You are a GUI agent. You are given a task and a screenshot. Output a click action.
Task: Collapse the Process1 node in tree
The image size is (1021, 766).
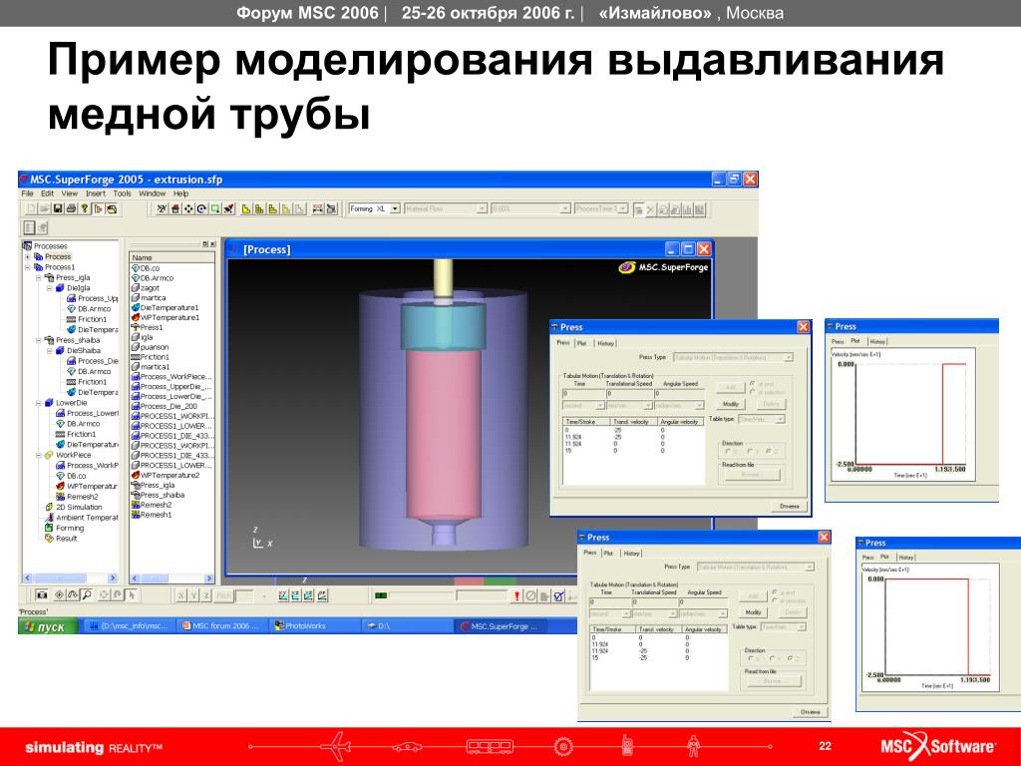point(27,267)
